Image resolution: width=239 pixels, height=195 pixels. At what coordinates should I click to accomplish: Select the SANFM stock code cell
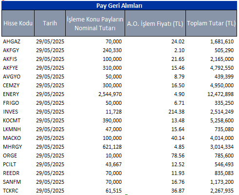[12, 182]
